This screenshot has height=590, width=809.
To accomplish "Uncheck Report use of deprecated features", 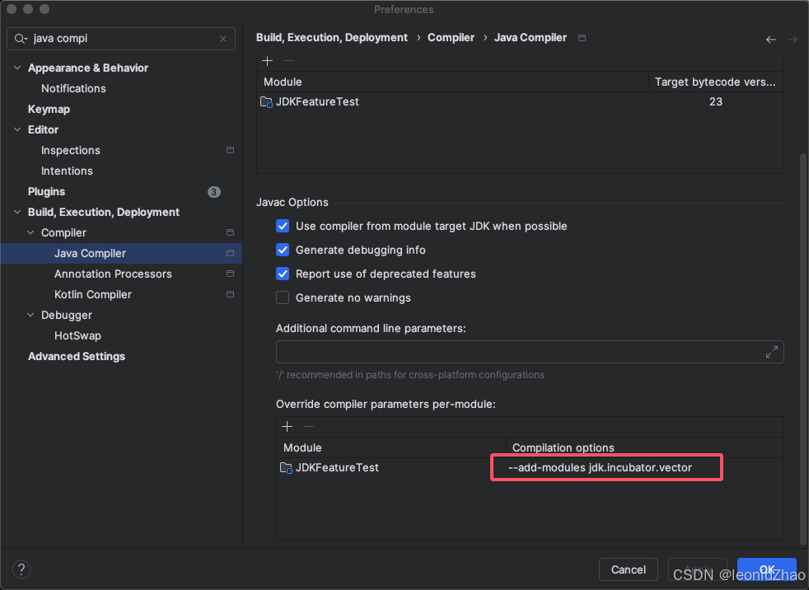I will tap(283, 274).
